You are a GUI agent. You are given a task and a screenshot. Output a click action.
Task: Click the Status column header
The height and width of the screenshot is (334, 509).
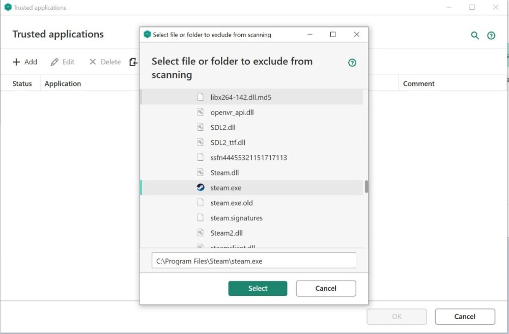(x=21, y=83)
